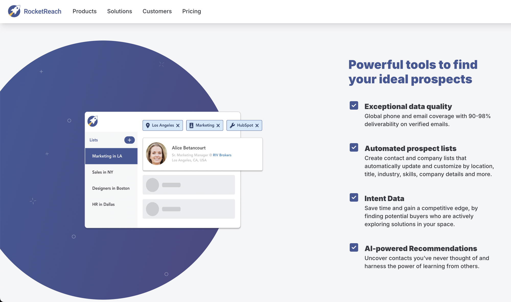
Task: Open the Solutions menu
Action: 120,11
